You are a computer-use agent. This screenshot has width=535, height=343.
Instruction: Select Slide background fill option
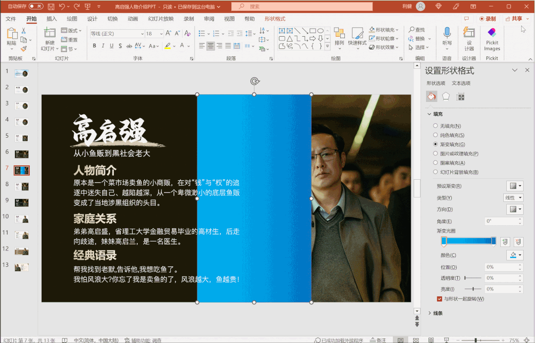pyautogui.click(x=456, y=172)
